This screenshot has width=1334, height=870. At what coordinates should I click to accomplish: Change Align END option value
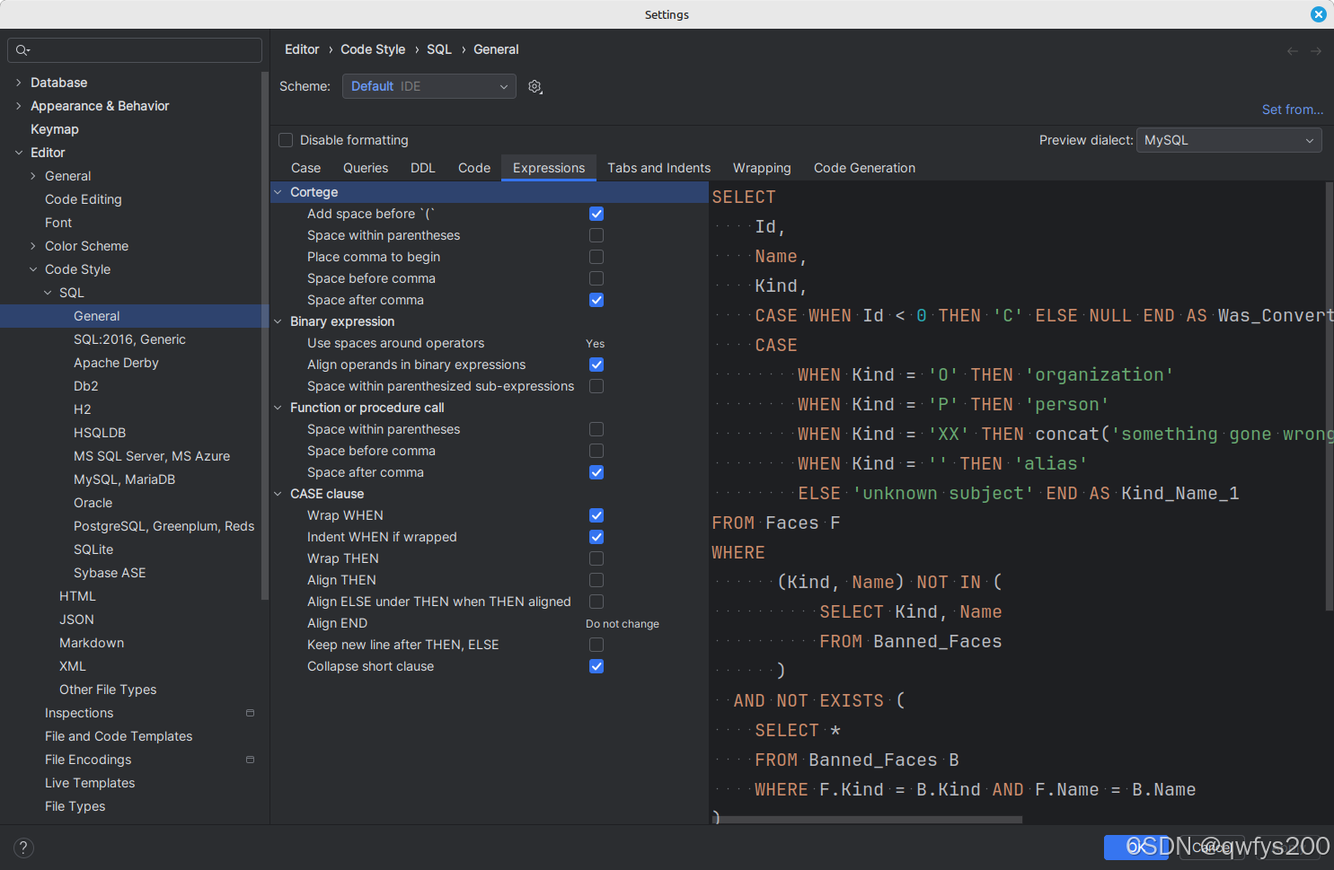[x=623, y=624]
